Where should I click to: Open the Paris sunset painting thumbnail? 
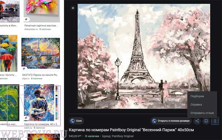(41, 53)
